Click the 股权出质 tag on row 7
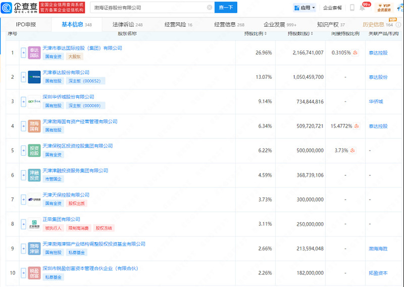This screenshot has height=287, width=404. [x=77, y=204]
